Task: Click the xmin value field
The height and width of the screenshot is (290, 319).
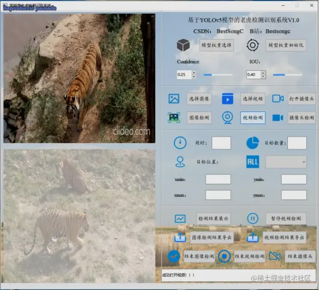Action: coord(218,179)
